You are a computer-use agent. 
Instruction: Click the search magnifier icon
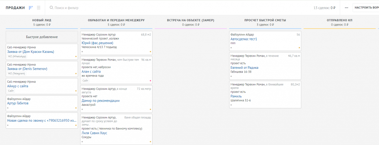coord(51,8)
